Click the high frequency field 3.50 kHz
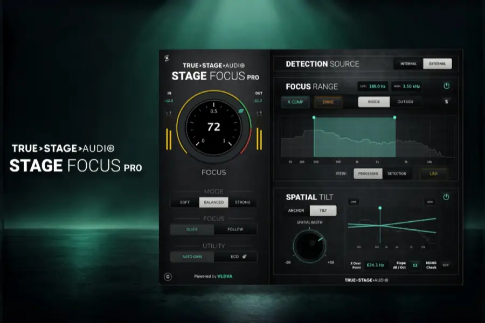Viewport: 485px width, 323px height. (407, 86)
